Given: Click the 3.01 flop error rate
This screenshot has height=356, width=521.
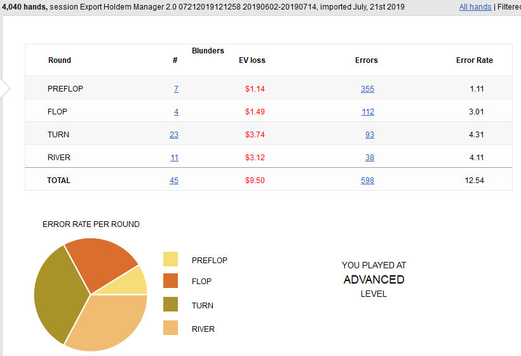Looking at the screenshot, I should 476,112.
